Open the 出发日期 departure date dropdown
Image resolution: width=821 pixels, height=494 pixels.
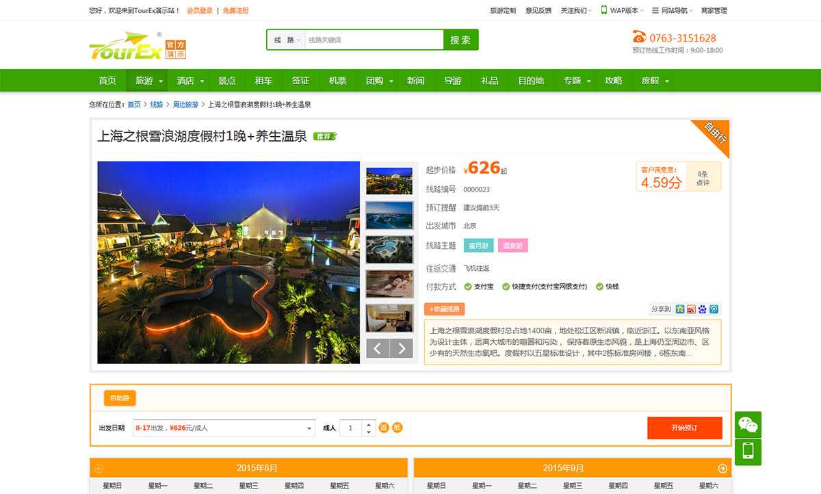224,428
